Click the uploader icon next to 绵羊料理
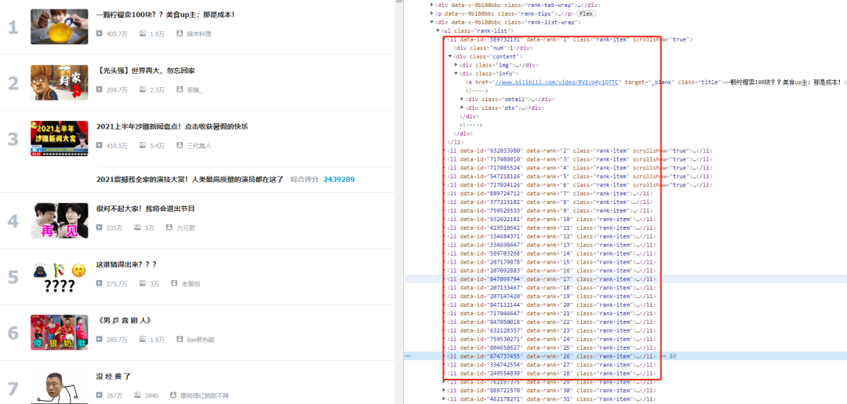 coord(180,34)
